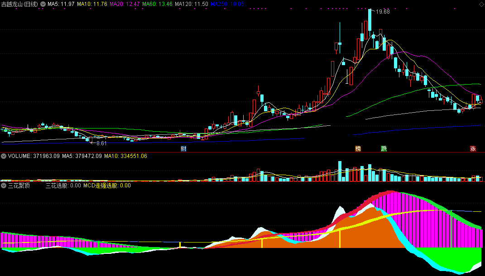Viewport: 485px width, 276px height.
Task: Click the MA60: 13.46 label
Action: click(x=158, y=4)
